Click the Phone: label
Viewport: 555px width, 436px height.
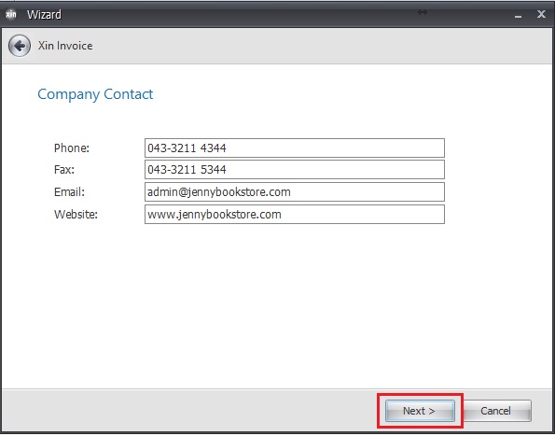72,148
